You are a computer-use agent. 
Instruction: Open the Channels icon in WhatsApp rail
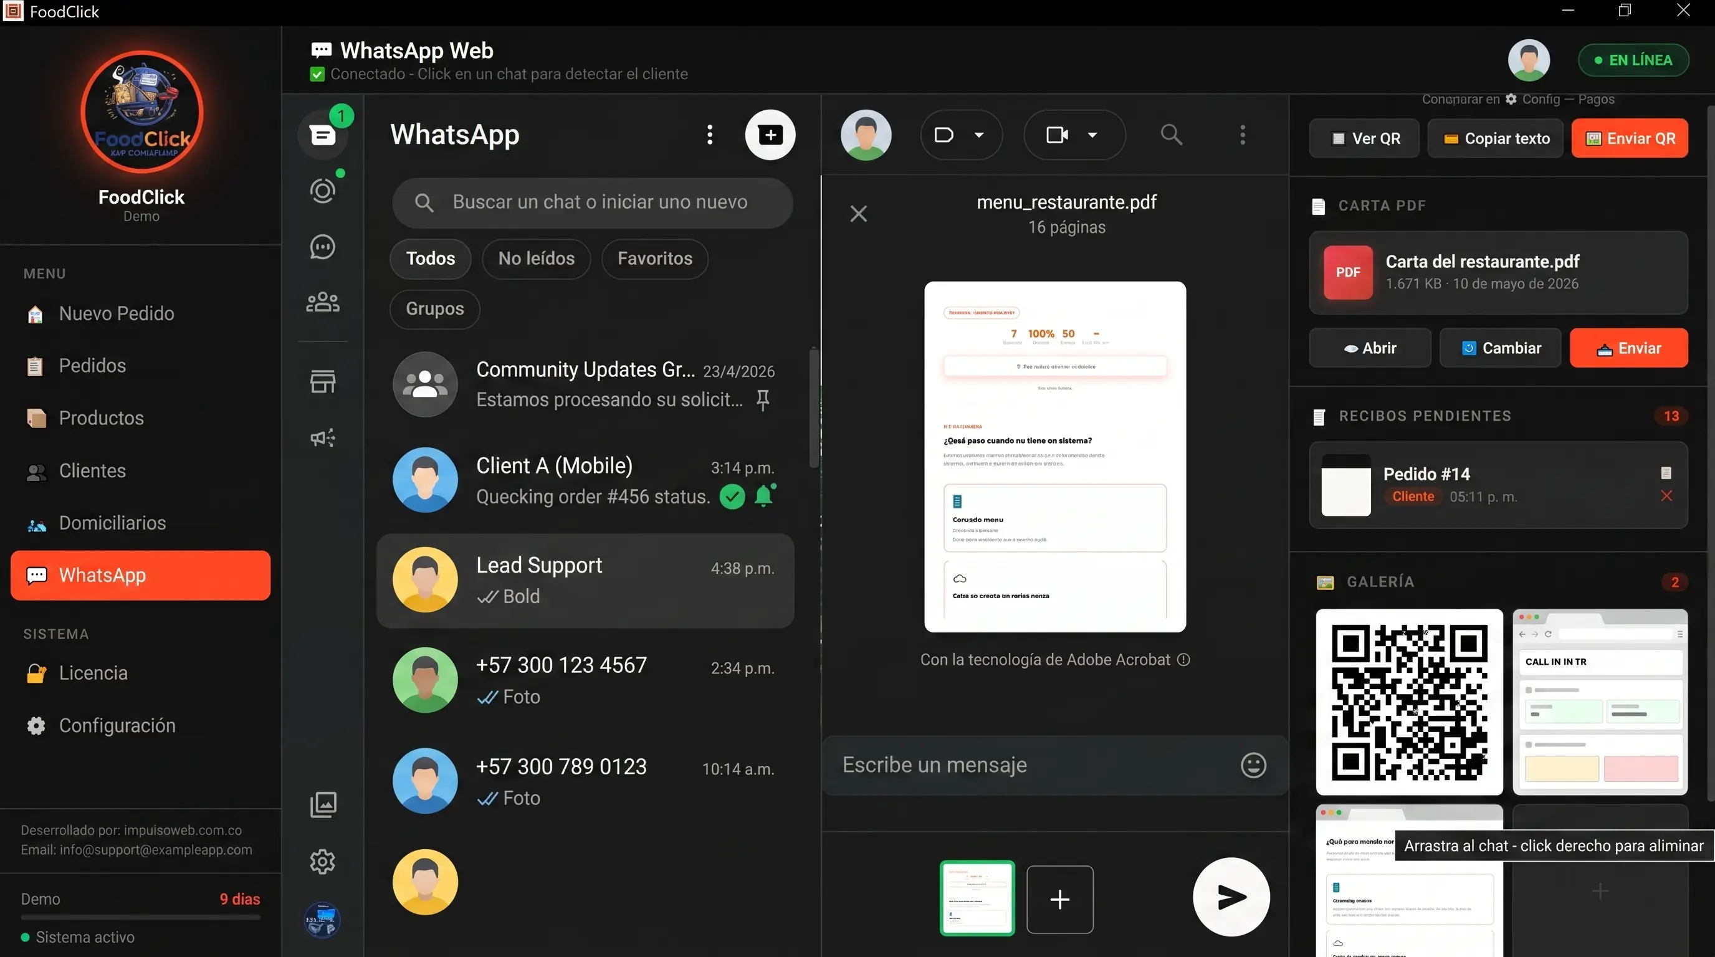[x=323, y=247]
